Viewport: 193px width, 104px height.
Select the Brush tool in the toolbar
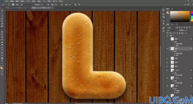click(2, 29)
